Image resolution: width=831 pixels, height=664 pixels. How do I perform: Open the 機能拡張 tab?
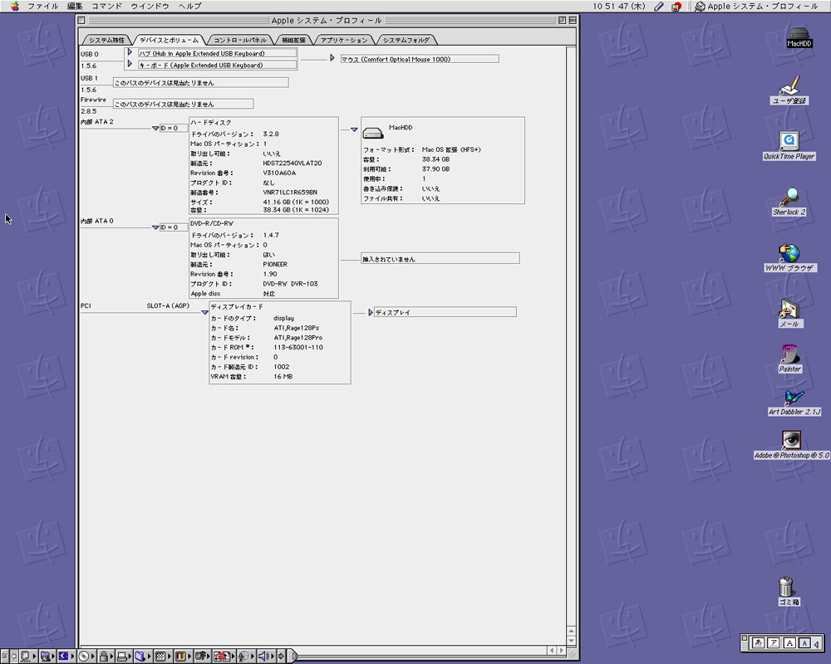click(x=293, y=40)
